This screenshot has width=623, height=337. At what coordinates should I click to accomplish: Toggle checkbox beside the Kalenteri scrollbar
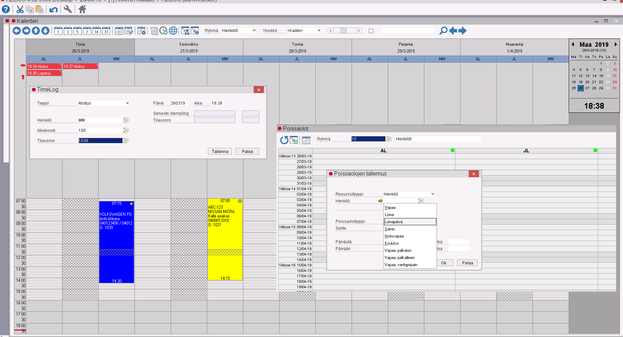coord(371,31)
